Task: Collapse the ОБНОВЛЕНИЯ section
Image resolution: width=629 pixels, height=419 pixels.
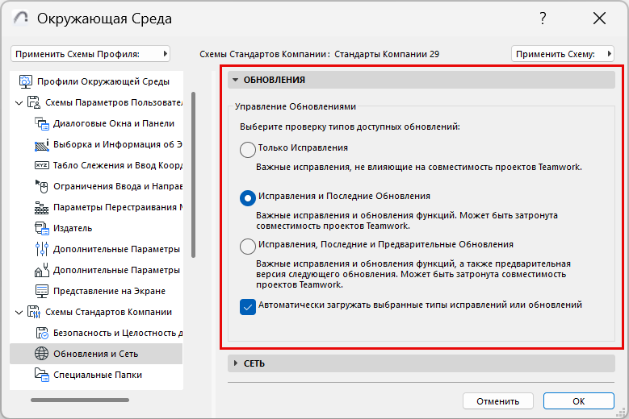Action: [236, 80]
